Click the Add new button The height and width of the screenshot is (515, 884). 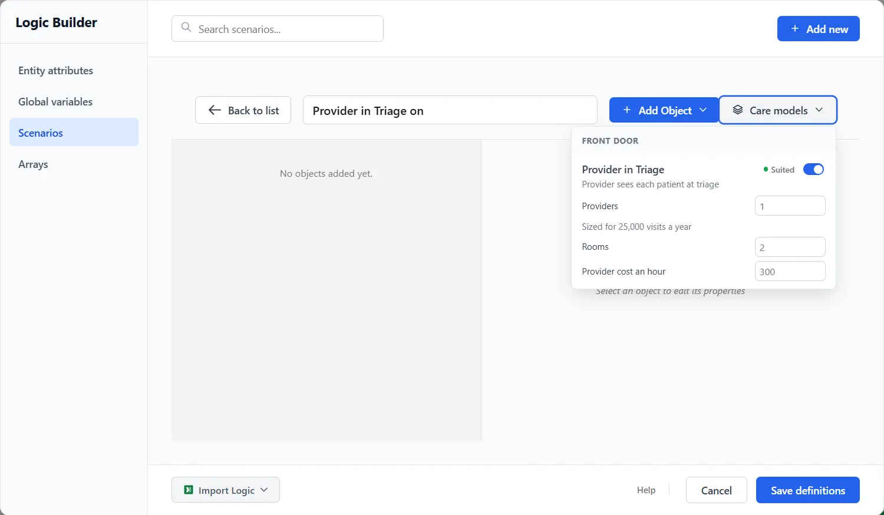(x=819, y=28)
